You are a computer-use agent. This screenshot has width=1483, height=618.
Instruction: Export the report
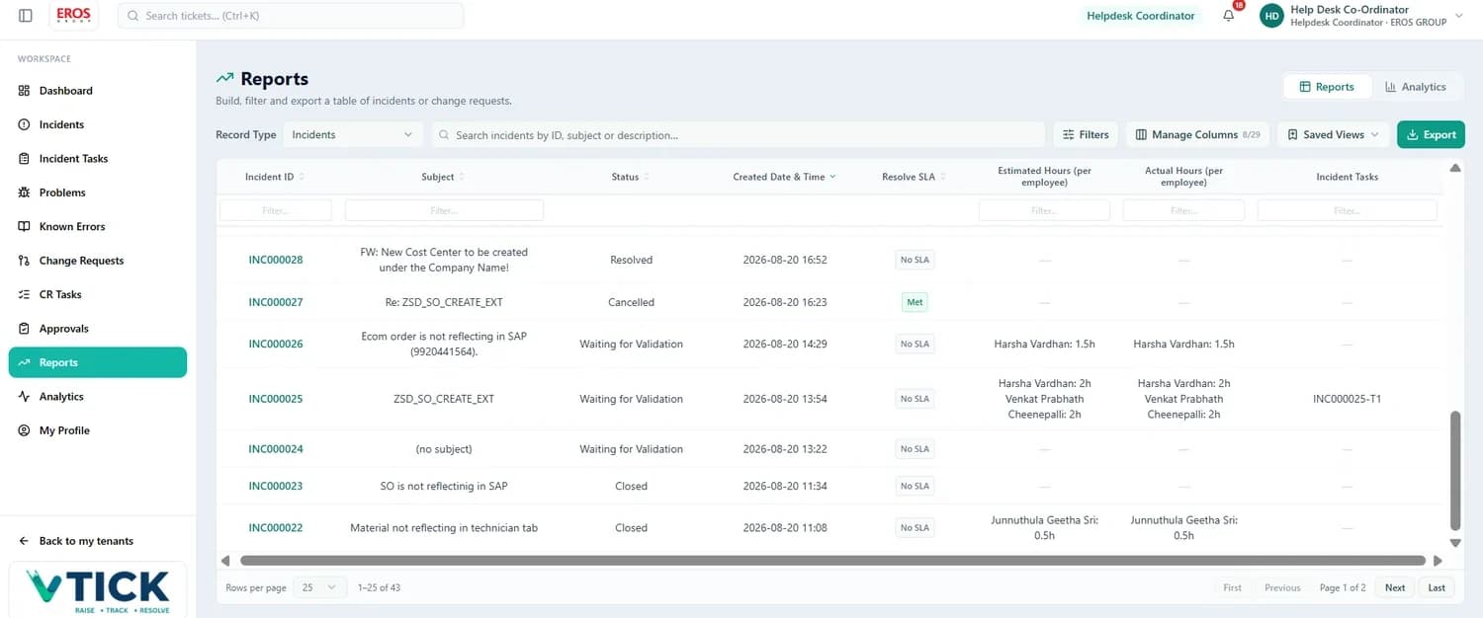[x=1431, y=135]
